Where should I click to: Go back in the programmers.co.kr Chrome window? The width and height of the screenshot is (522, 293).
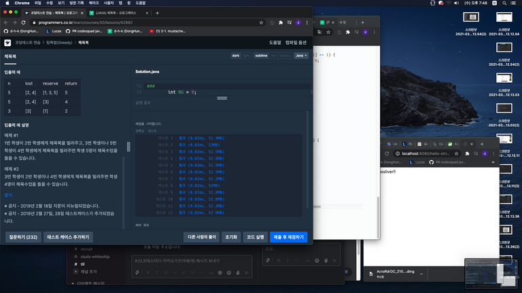(x=6, y=22)
